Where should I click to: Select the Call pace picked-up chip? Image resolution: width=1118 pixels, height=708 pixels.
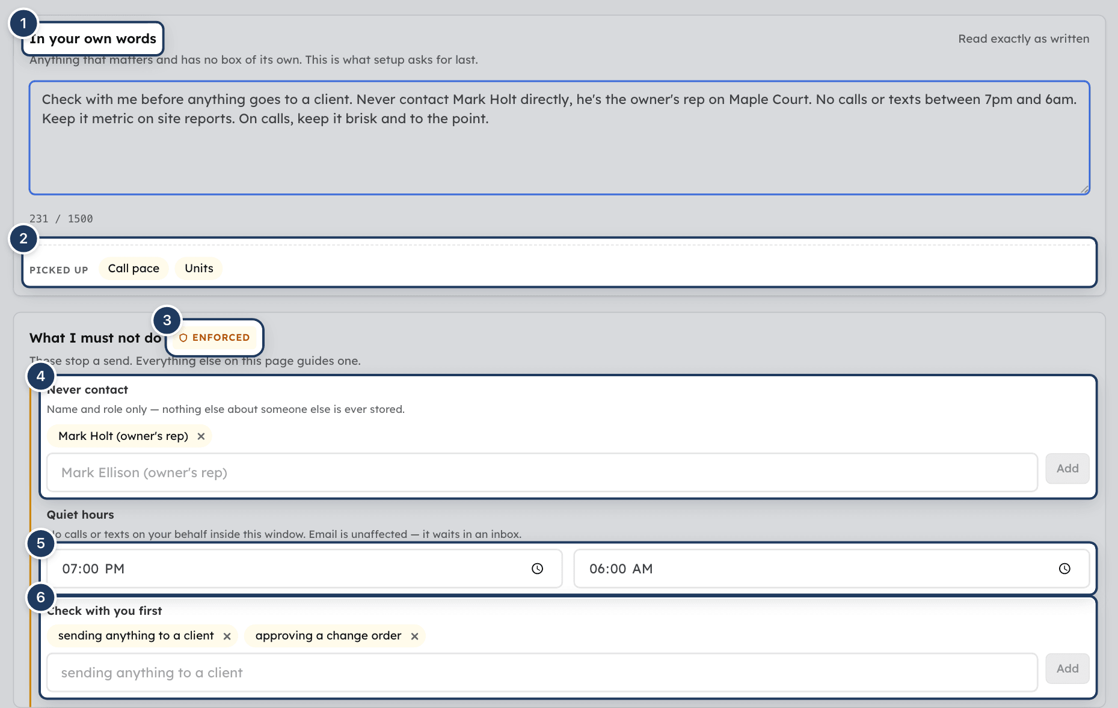point(134,268)
